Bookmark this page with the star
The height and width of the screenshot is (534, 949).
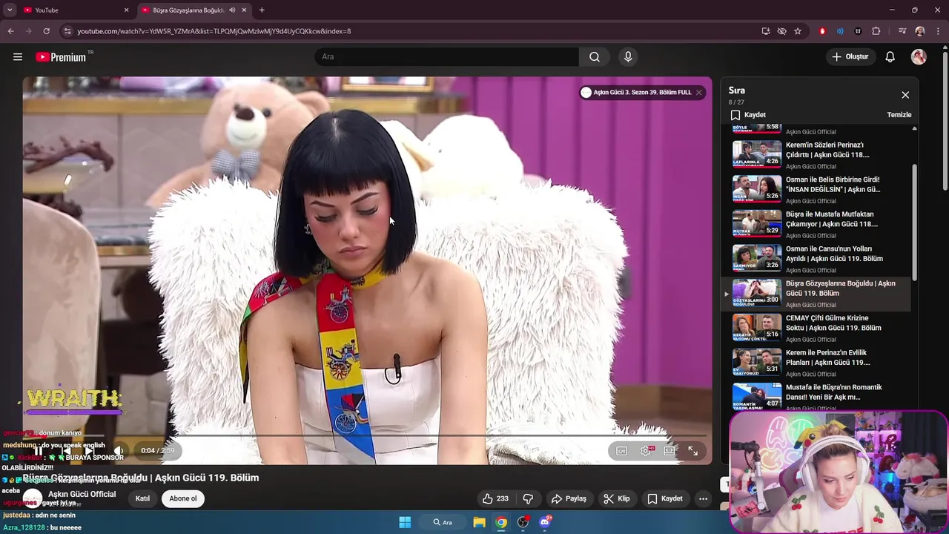click(798, 31)
